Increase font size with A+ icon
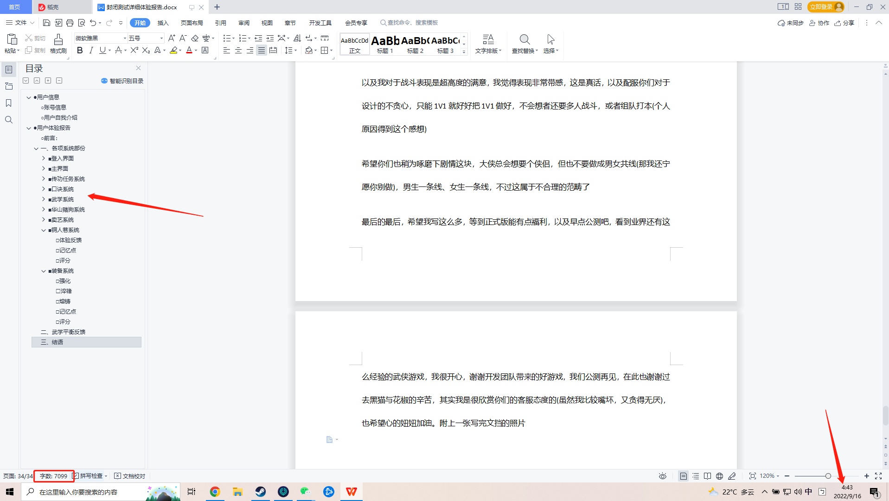Image resolution: width=889 pixels, height=501 pixels. coord(172,38)
